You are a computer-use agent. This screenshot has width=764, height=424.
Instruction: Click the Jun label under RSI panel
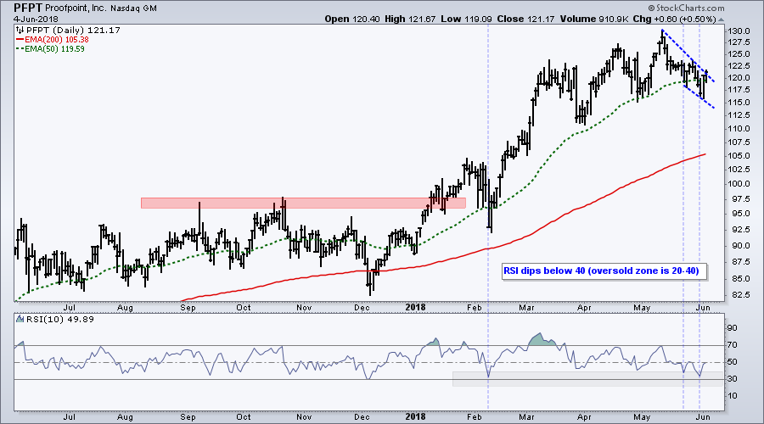click(x=702, y=417)
